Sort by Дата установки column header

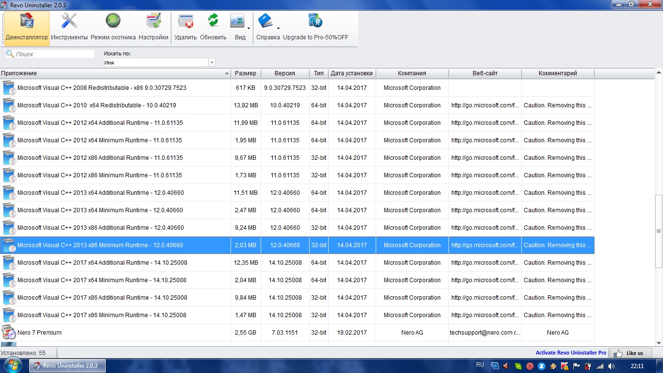[x=352, y=73]
